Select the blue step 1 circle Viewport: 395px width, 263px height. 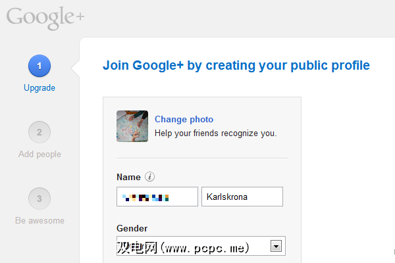[39, 66]
